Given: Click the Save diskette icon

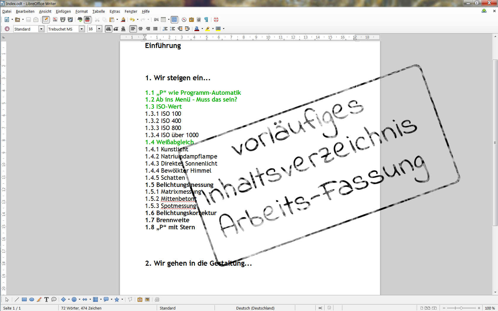Looking at the screenshot, I should coord(28,20).
